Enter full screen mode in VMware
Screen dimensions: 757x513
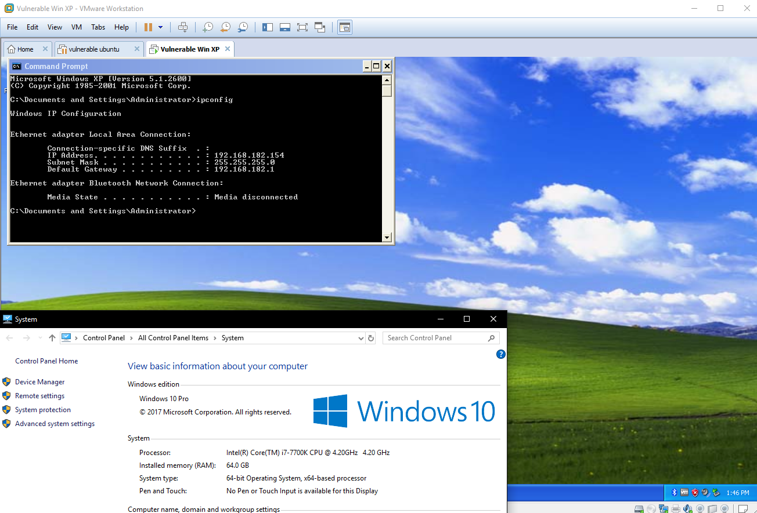(302, 27)
